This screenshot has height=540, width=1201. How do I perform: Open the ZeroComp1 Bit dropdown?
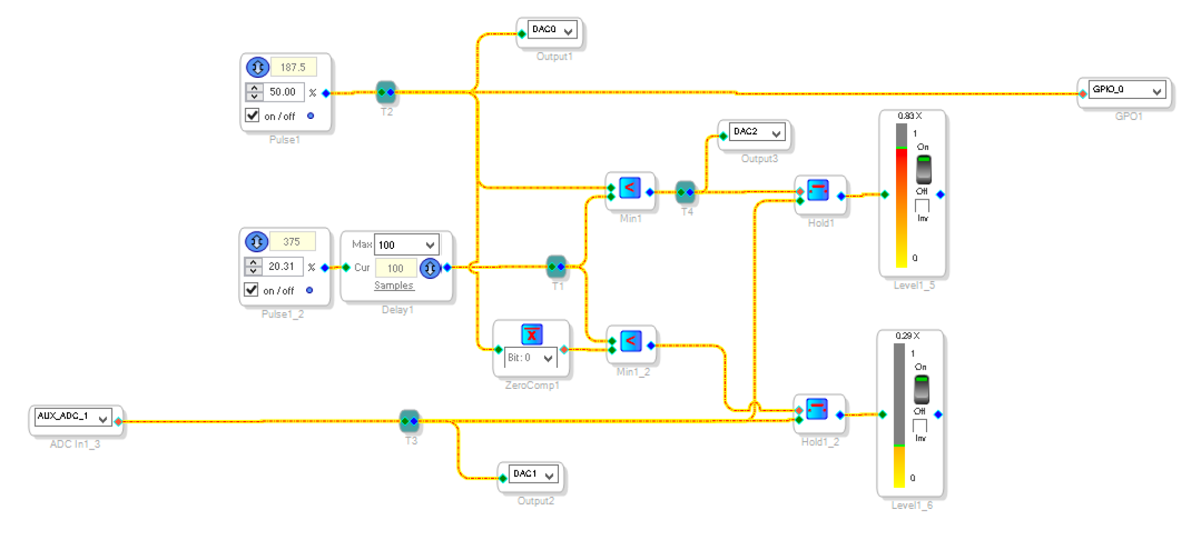tap(531, 358)
